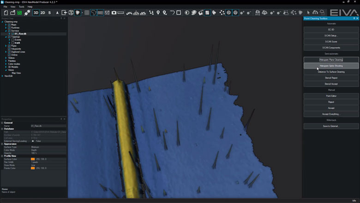Expand the Digitized Lines tree node
This screenshot has width=360, height=203.
6,52
